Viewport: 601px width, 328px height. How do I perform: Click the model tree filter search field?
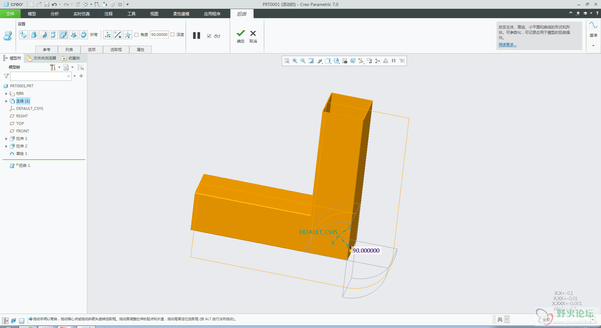click(41, 76)
